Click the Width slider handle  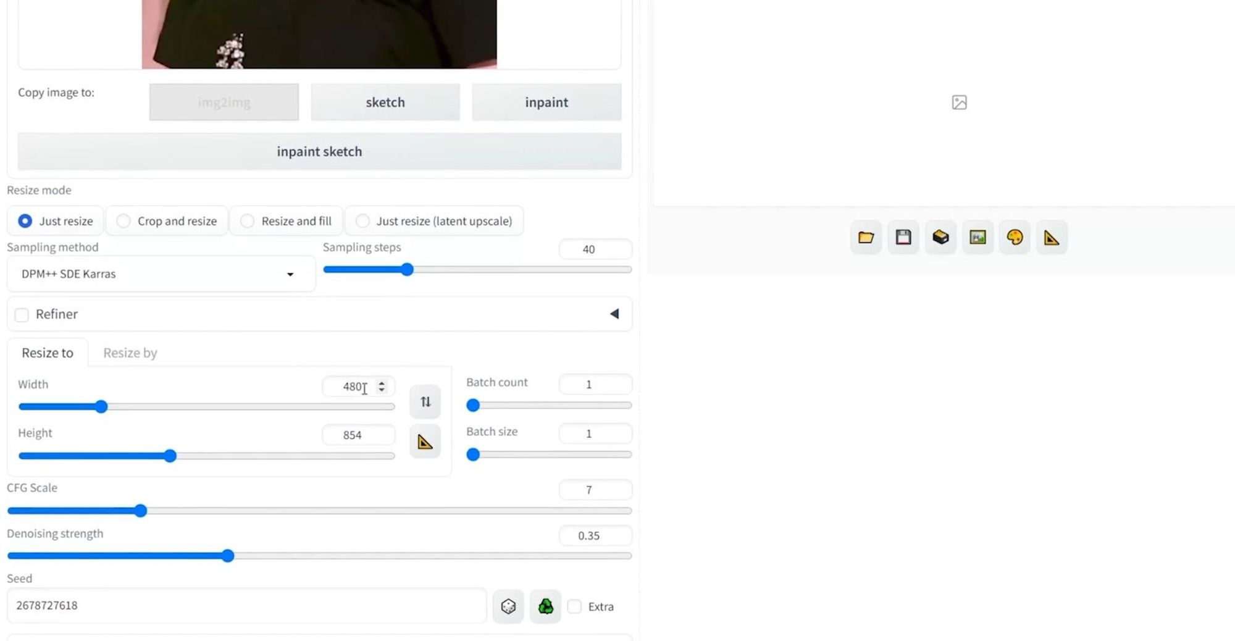point(101,406)
